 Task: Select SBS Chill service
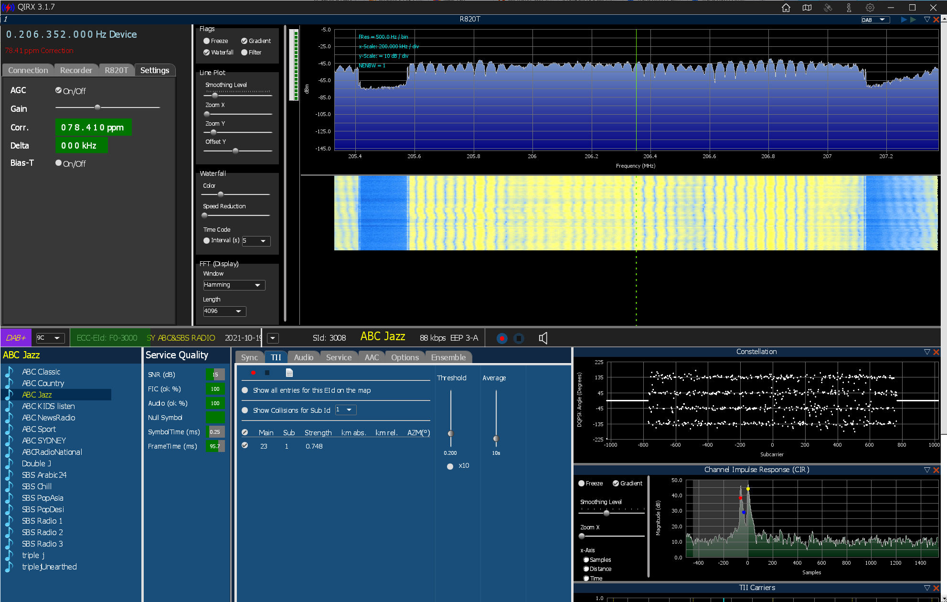pyautogui.click(x=37, y=486)
